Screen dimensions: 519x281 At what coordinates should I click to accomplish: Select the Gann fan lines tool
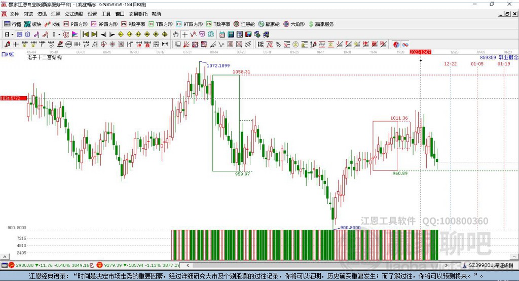coord(187,45)
